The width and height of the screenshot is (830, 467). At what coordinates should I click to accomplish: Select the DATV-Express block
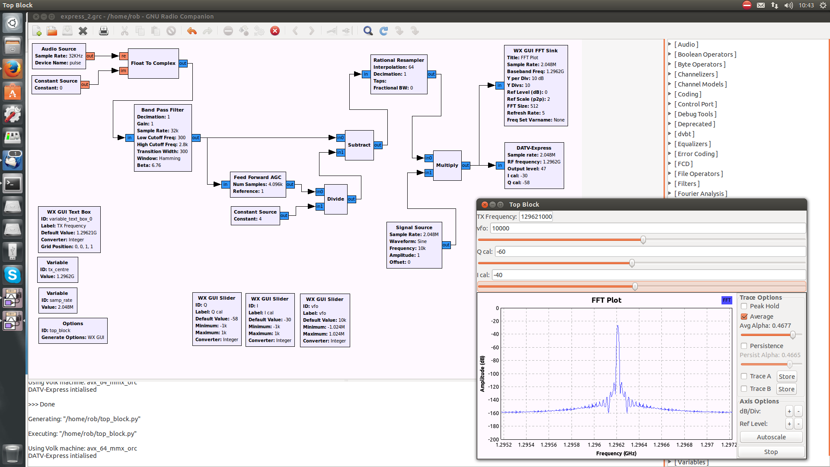tap(534, 166)
